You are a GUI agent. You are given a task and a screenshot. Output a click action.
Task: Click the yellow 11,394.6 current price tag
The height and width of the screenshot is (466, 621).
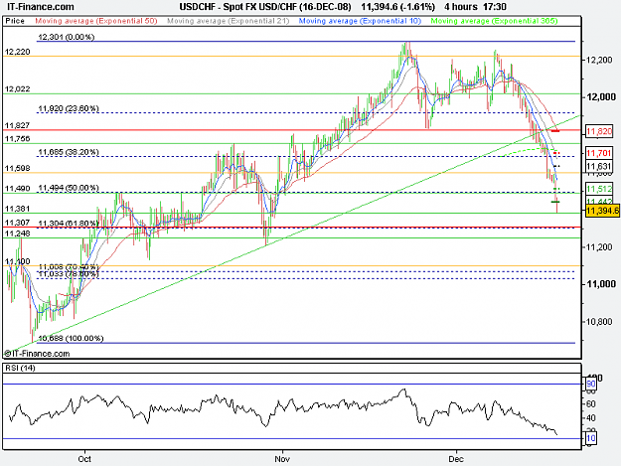pyautogui.click(x=602, y=211)
